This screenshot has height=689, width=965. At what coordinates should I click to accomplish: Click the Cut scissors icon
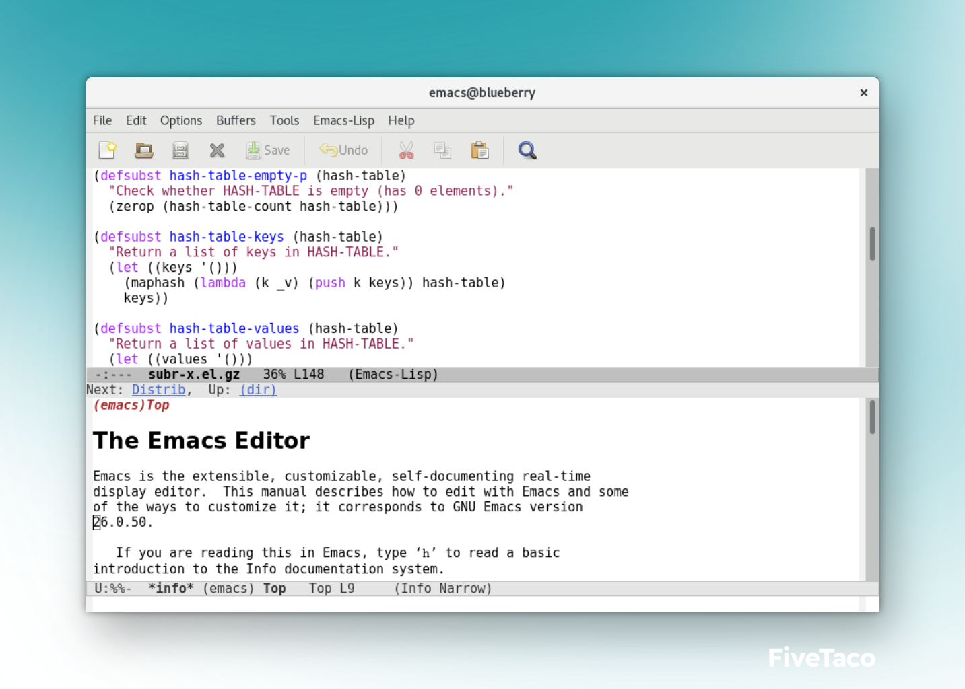coord(406,150)
